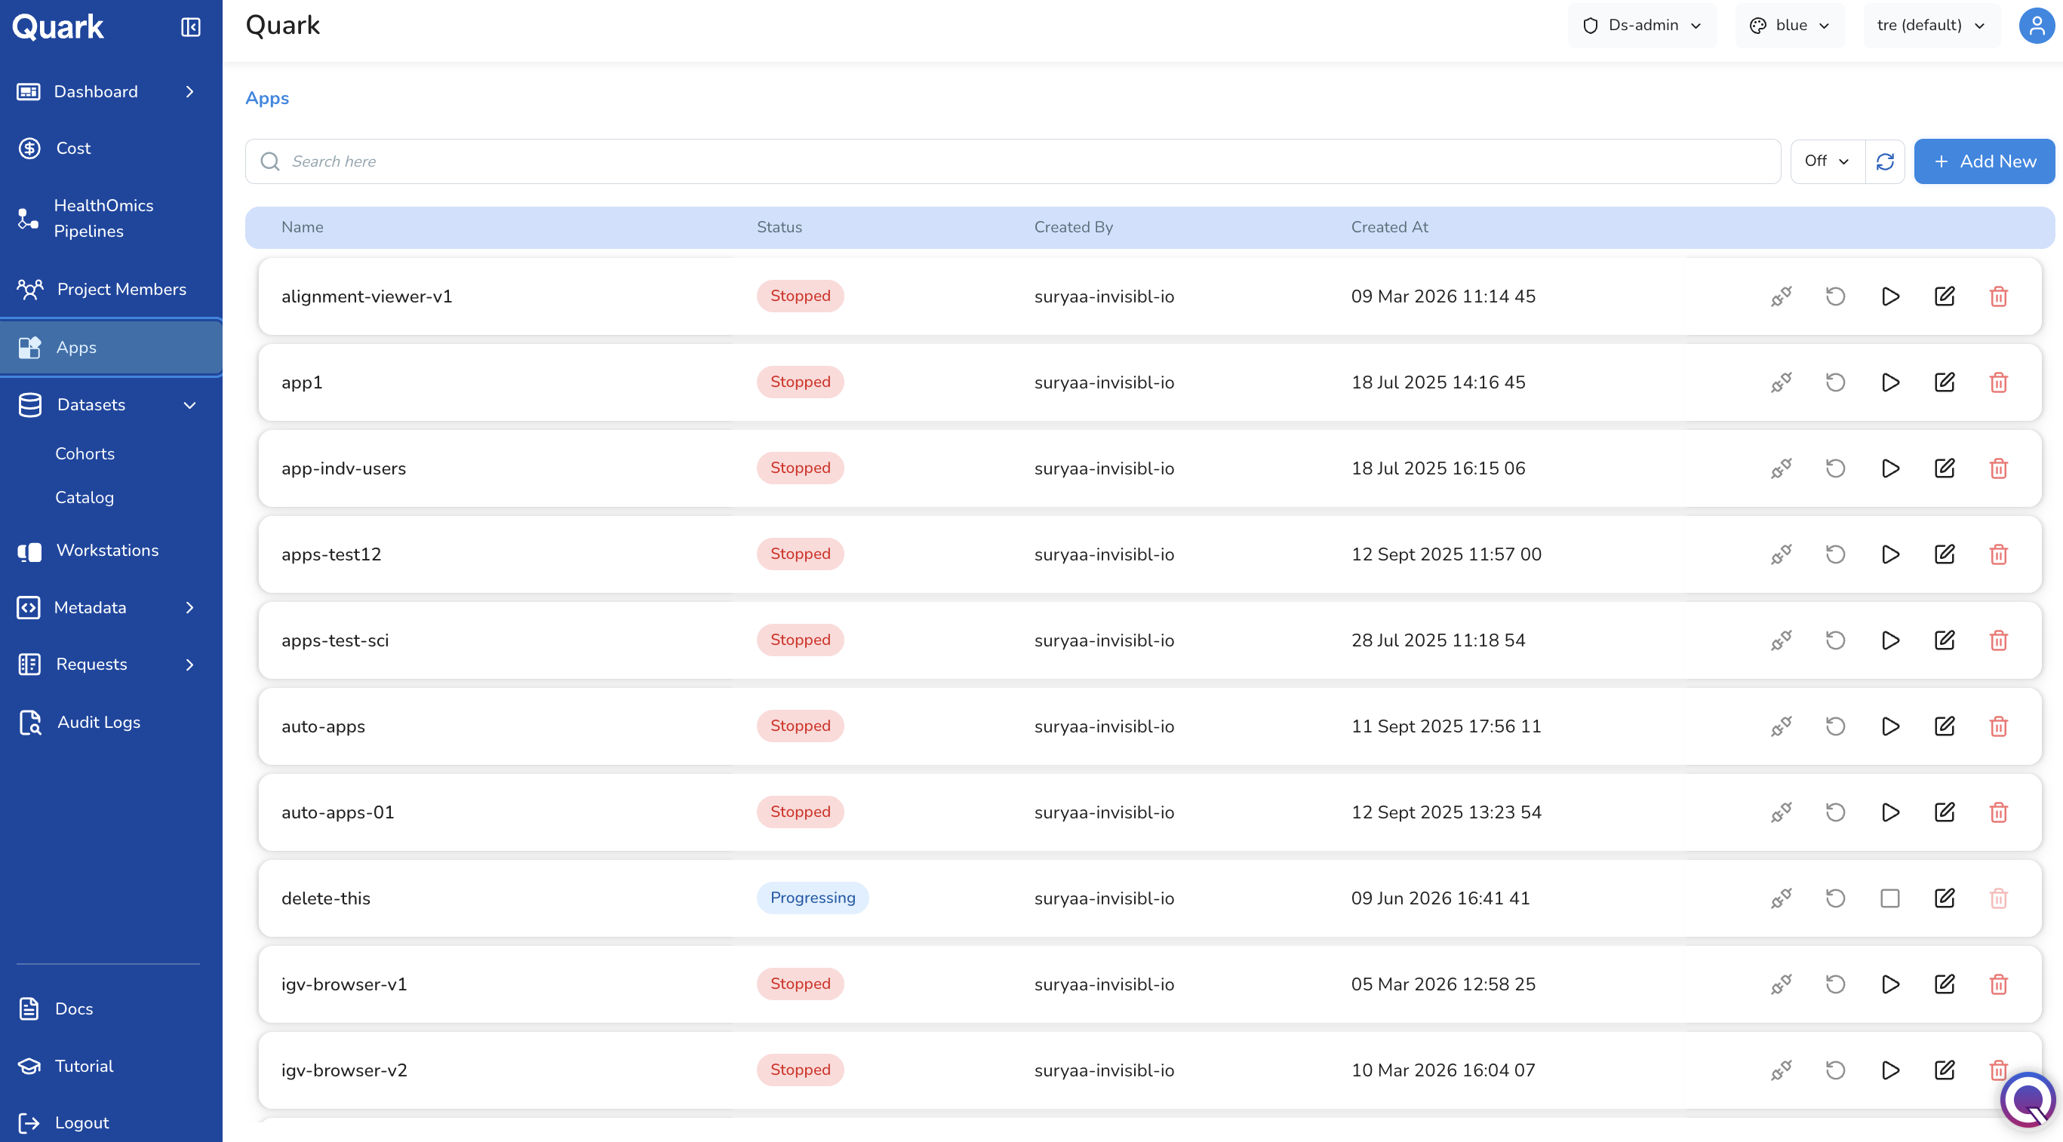Delete the apps-test-sci app
The height and width of the screenshot is (1142, 2063).
[1998, 640]
